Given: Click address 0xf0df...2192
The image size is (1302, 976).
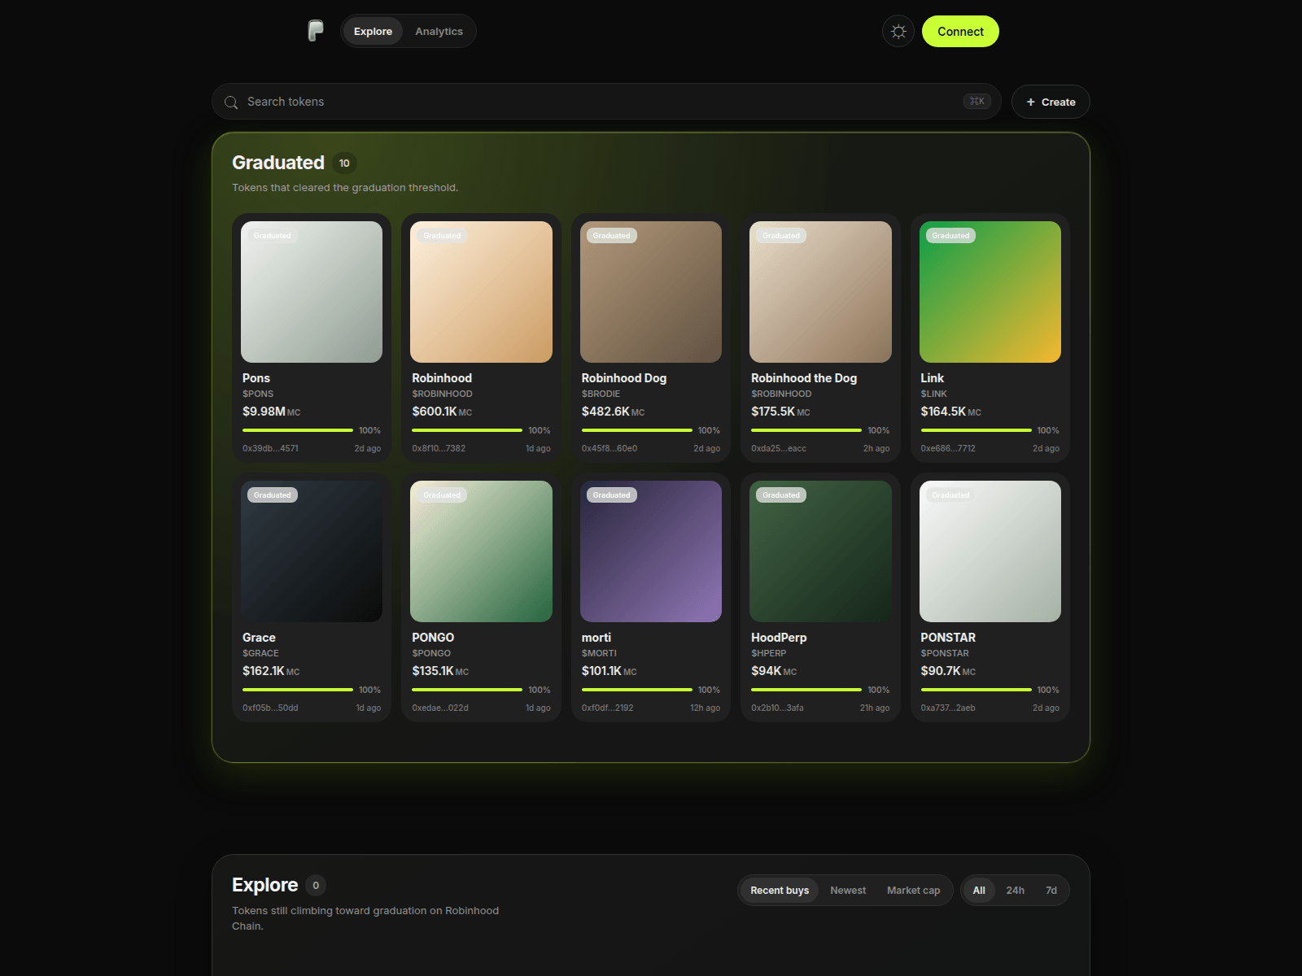Looking at the screenshot, I should 608,708.
